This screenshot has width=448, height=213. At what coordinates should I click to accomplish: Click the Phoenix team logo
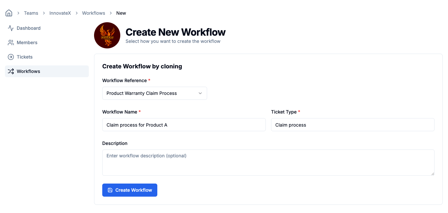[x=107, y=35]
